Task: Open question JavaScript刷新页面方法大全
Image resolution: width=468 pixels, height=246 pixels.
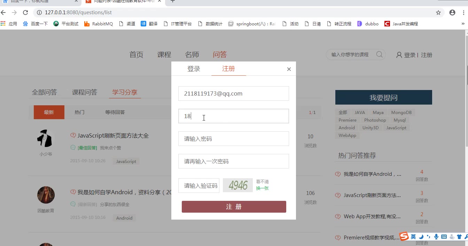Action: coord(113,136)
